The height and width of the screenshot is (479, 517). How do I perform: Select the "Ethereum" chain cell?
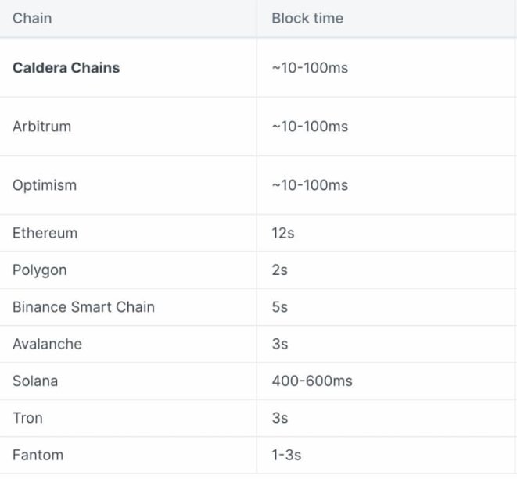coord(45,233)
